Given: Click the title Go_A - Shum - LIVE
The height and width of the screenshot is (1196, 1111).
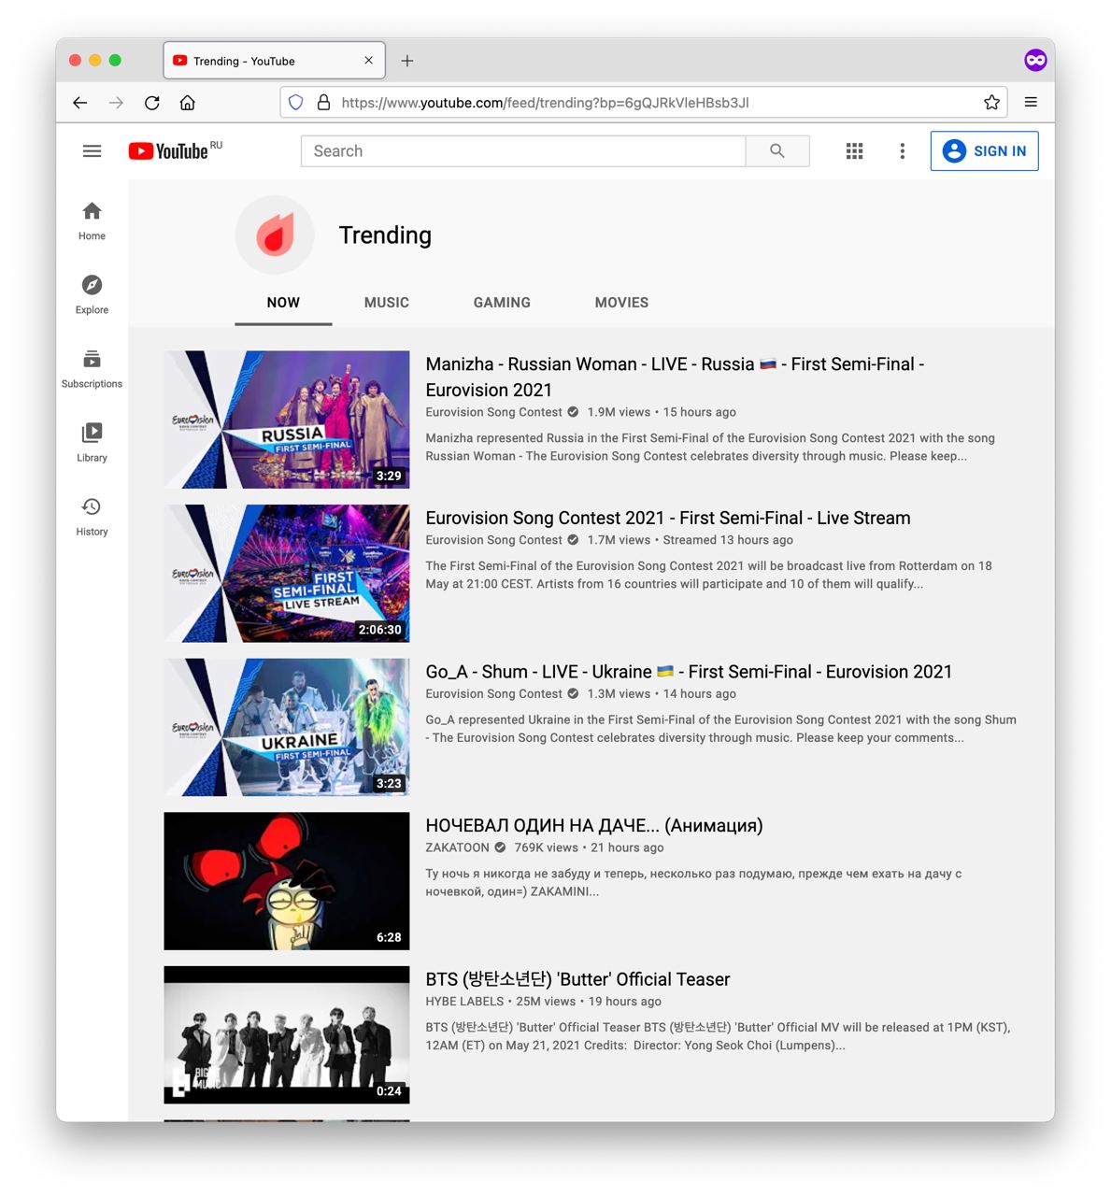Looking at the screenshot, I should click(x=689, y=672).
